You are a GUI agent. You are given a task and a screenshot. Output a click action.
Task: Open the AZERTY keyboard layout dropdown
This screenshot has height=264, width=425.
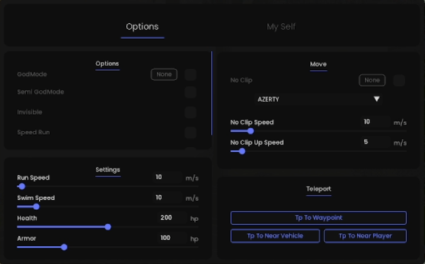click(x=318, y=99)
